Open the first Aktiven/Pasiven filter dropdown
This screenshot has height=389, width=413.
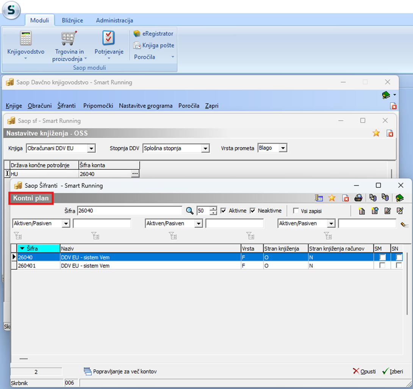[66, 223]
